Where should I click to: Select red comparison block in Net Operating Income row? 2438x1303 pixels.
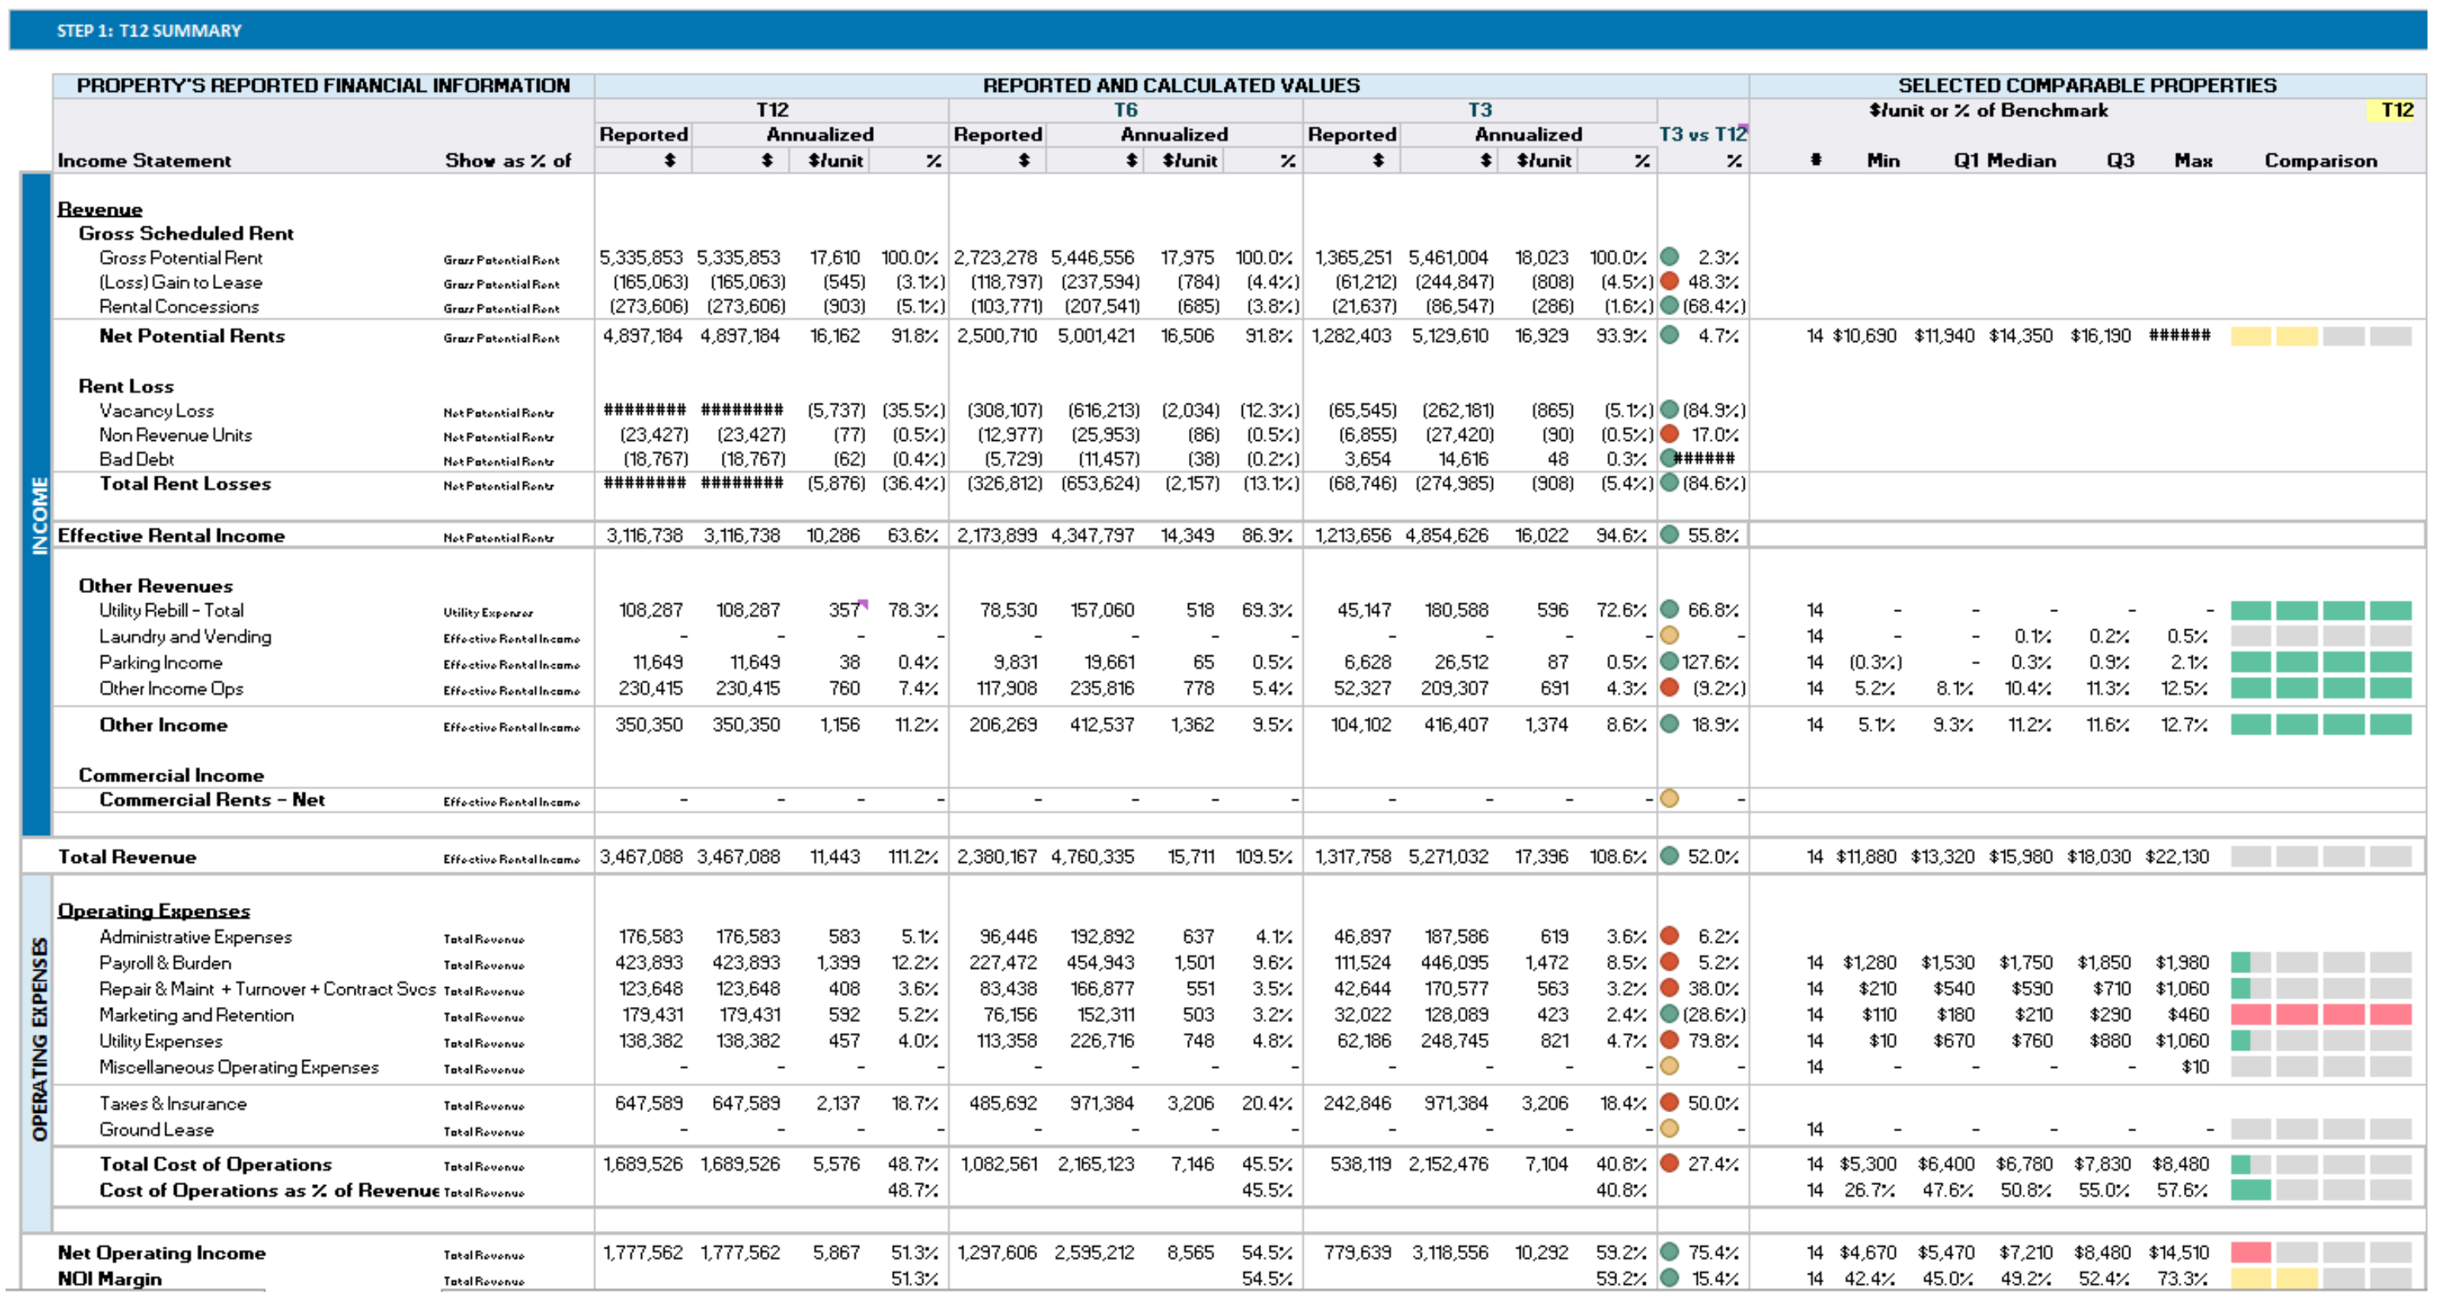[x=2250, y=1253]
